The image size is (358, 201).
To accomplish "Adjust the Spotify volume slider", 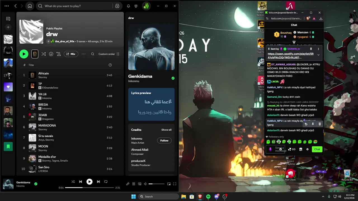I will click(x=156, y=184).
